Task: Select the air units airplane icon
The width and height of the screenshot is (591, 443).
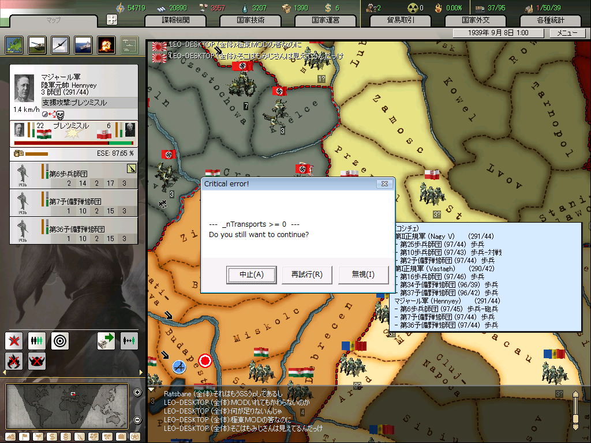Action: [60, 44]
